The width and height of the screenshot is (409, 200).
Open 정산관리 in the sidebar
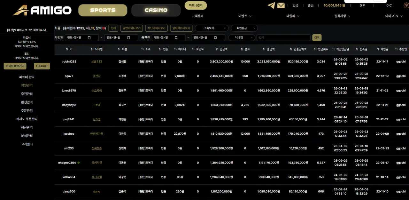pos(27,127)
